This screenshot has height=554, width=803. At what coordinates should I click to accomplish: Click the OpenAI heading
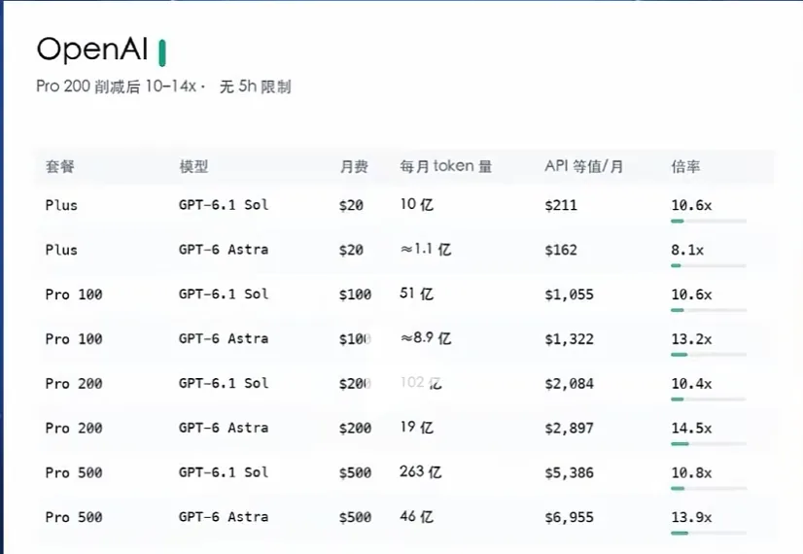(92, 50)
